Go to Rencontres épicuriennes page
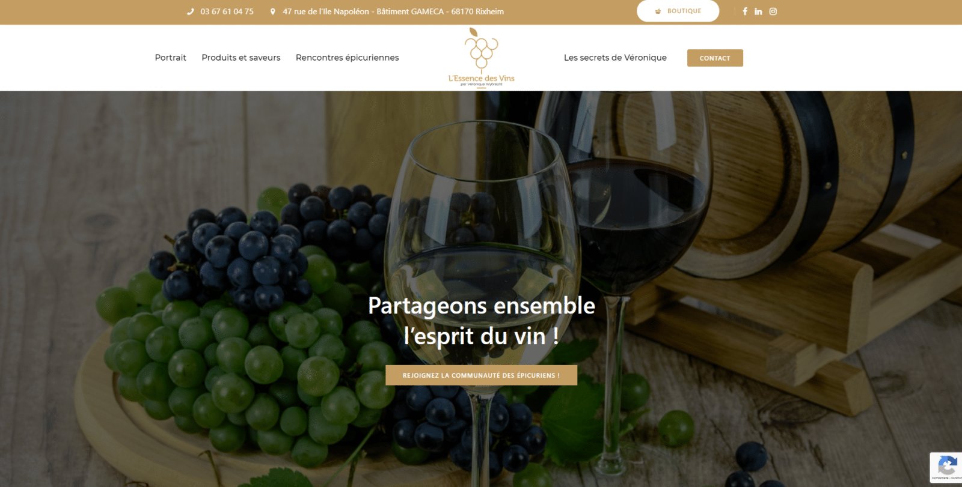 tap(348, 58)
